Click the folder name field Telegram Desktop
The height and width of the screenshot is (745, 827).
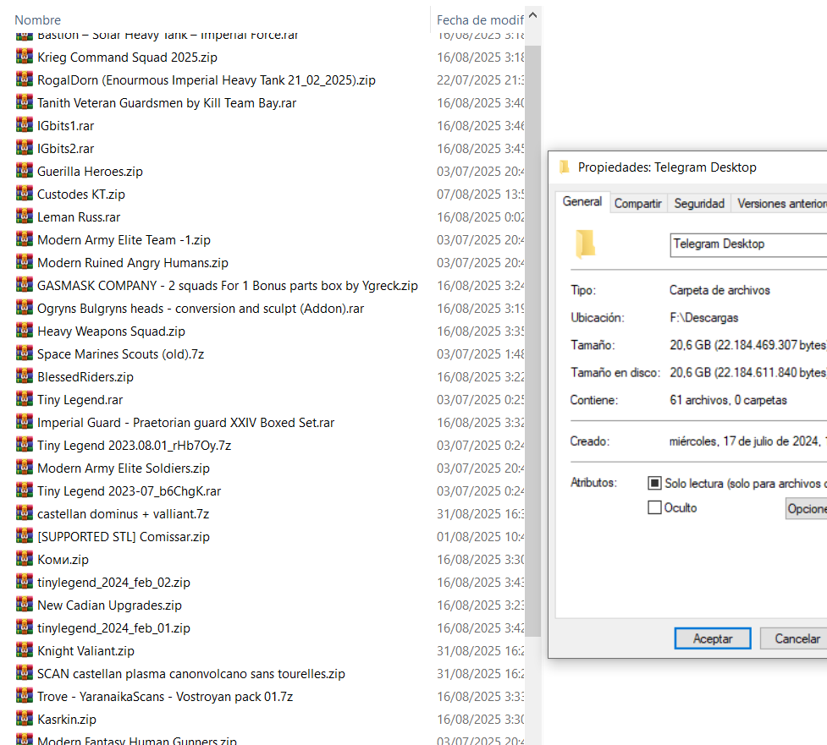click(748, 244)
